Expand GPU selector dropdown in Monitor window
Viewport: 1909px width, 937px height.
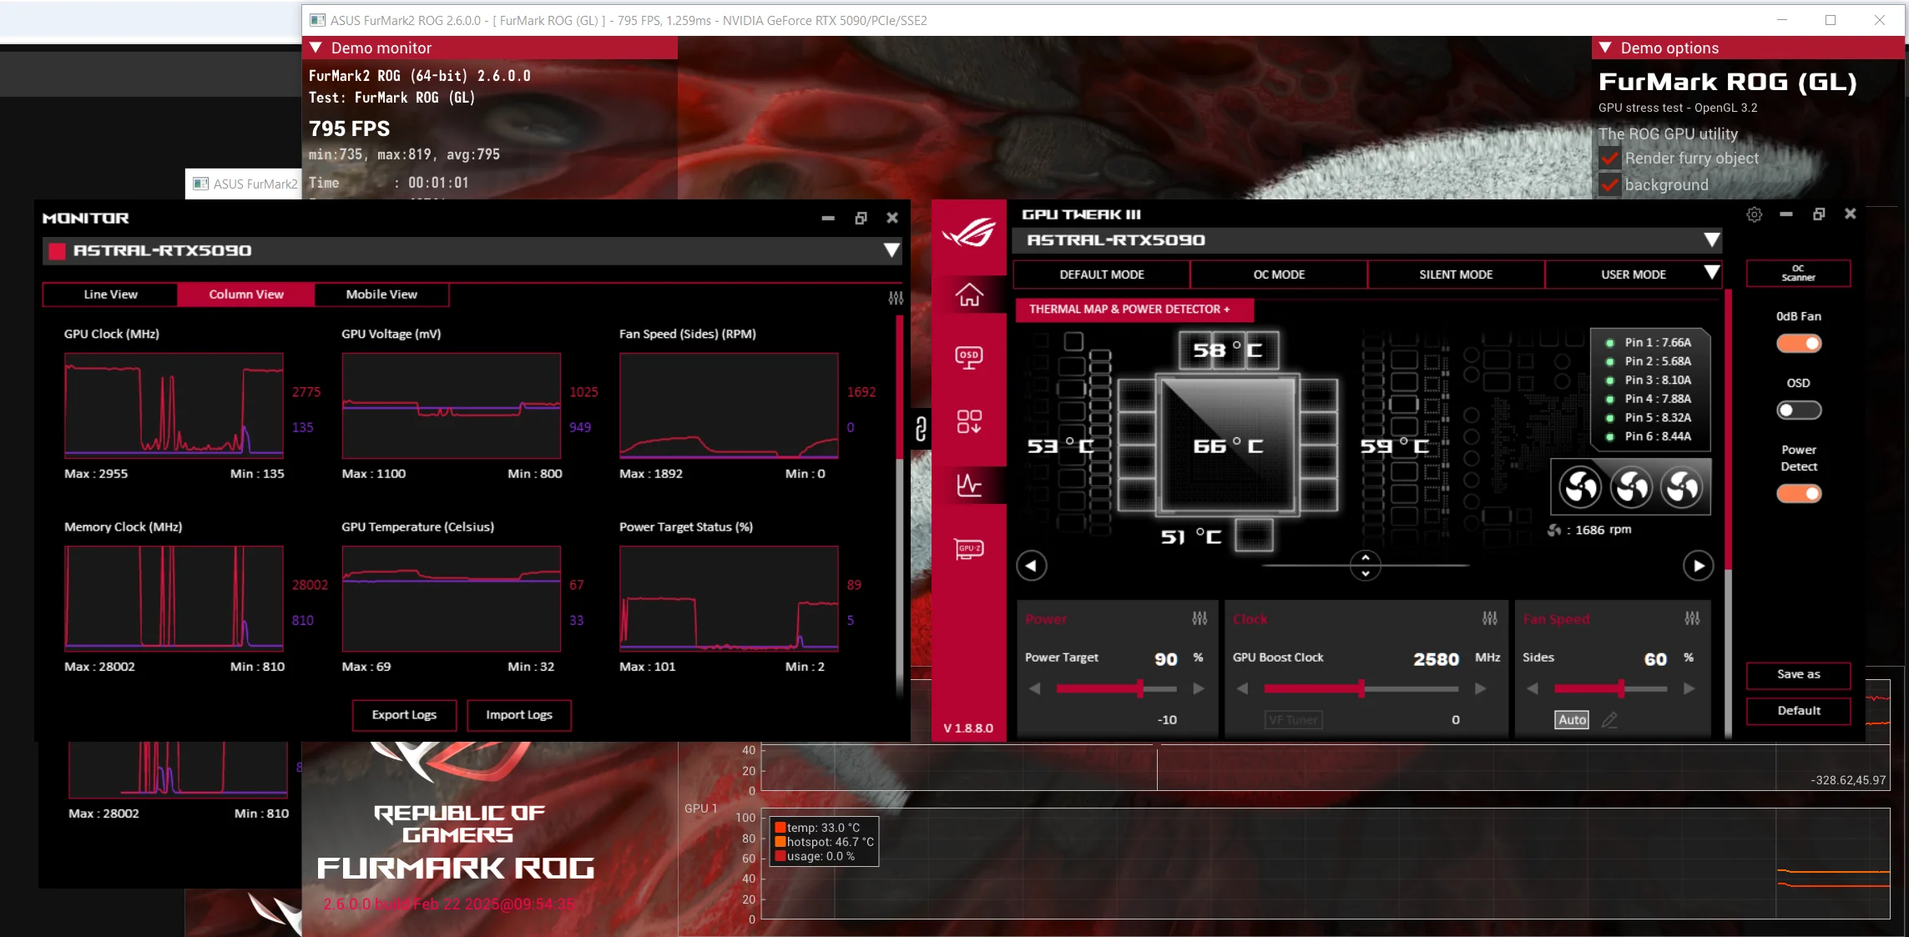pyautogui.click(x=891, y=250)
